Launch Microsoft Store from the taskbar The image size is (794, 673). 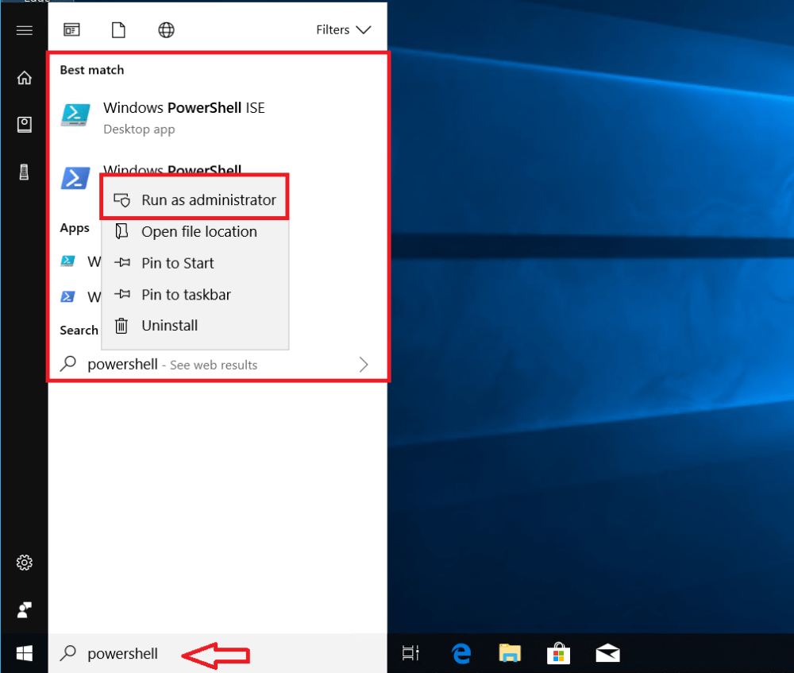click(558, 653)
